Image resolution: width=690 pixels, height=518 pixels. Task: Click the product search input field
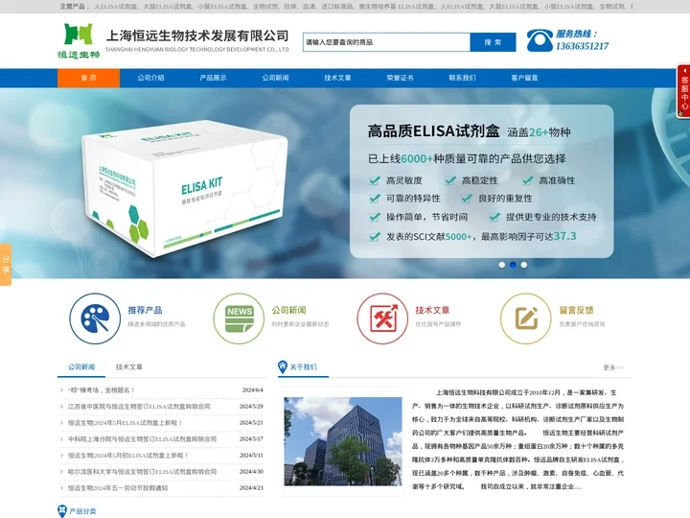386,42
